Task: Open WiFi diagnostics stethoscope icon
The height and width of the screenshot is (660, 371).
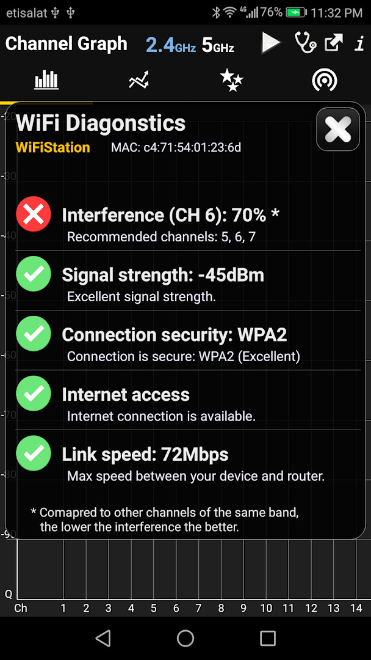Action: 304,43
